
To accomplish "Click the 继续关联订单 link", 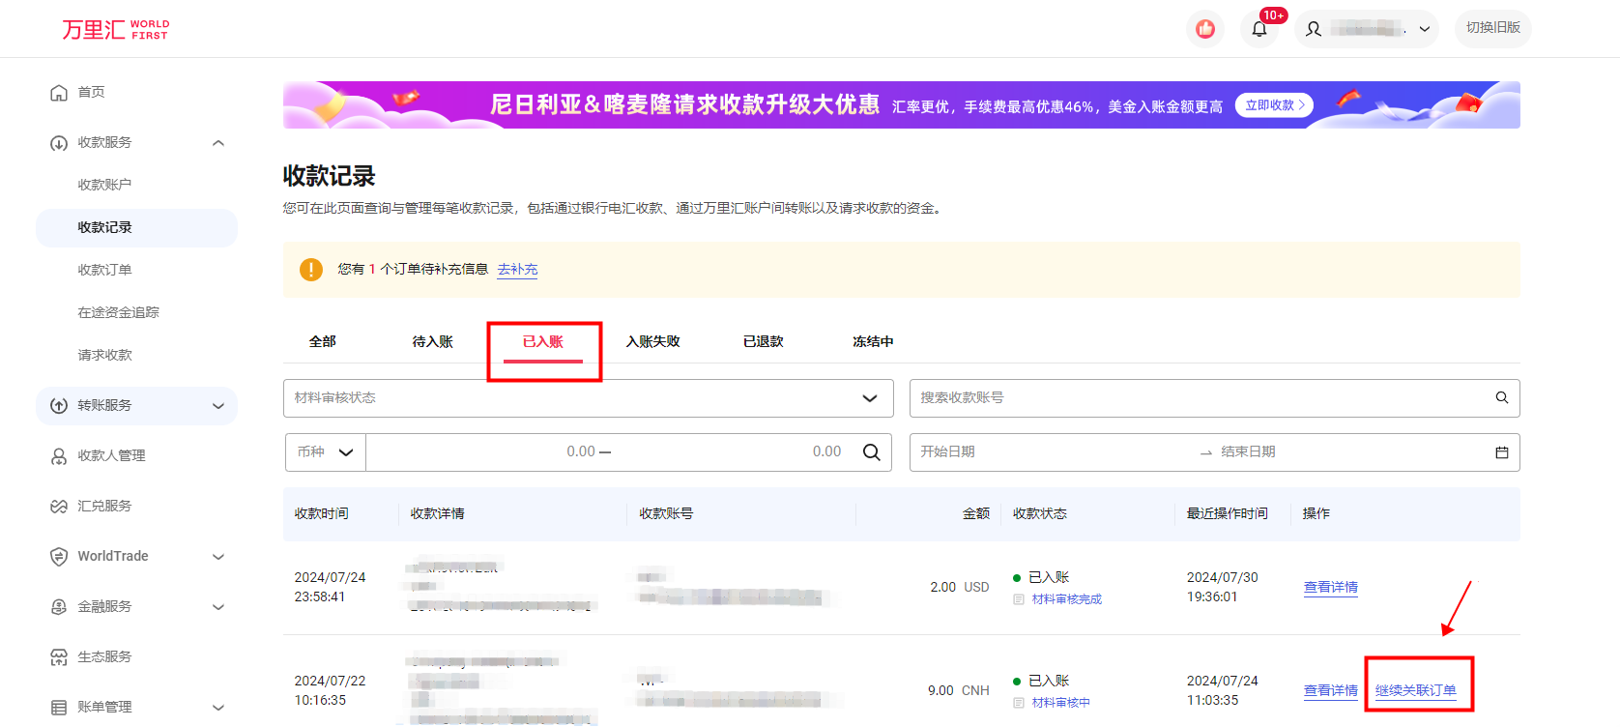I will (1415, 690).
